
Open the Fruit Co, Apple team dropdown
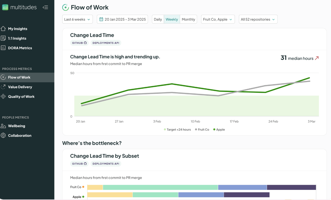pos(218,19)
